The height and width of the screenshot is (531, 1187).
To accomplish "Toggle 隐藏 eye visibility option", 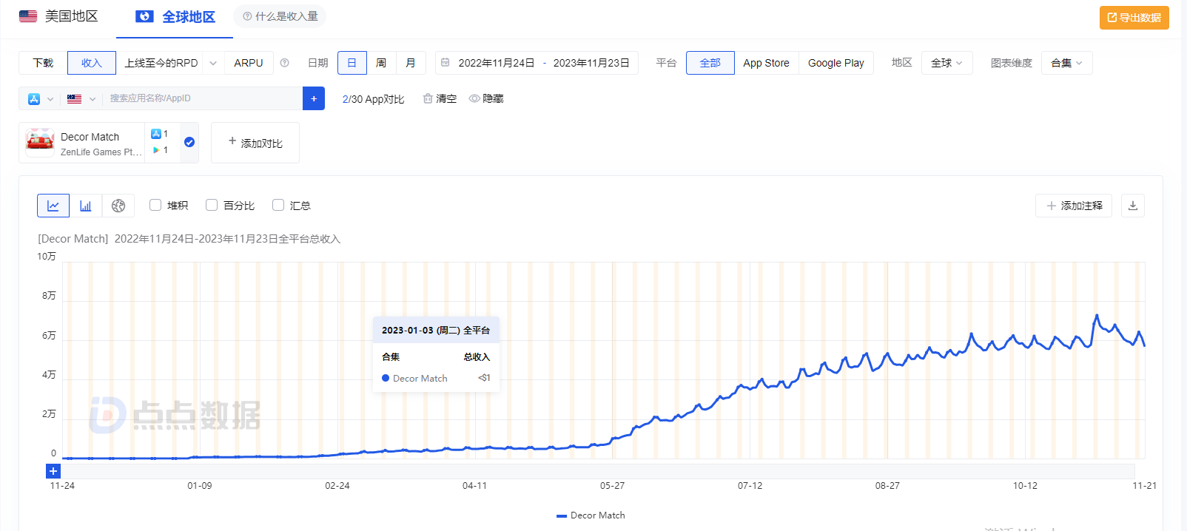I will click(x=474, y=98).
